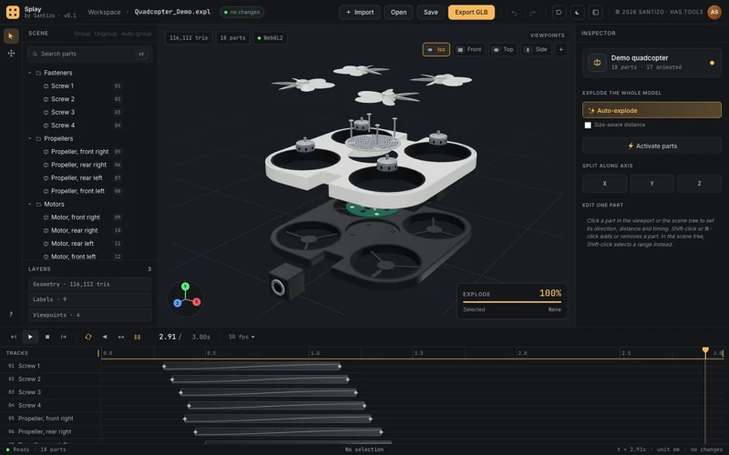This screenshot has height=455, width=729.
Task: Click the labels tag icon in header
Action: (x=559, y=13)
